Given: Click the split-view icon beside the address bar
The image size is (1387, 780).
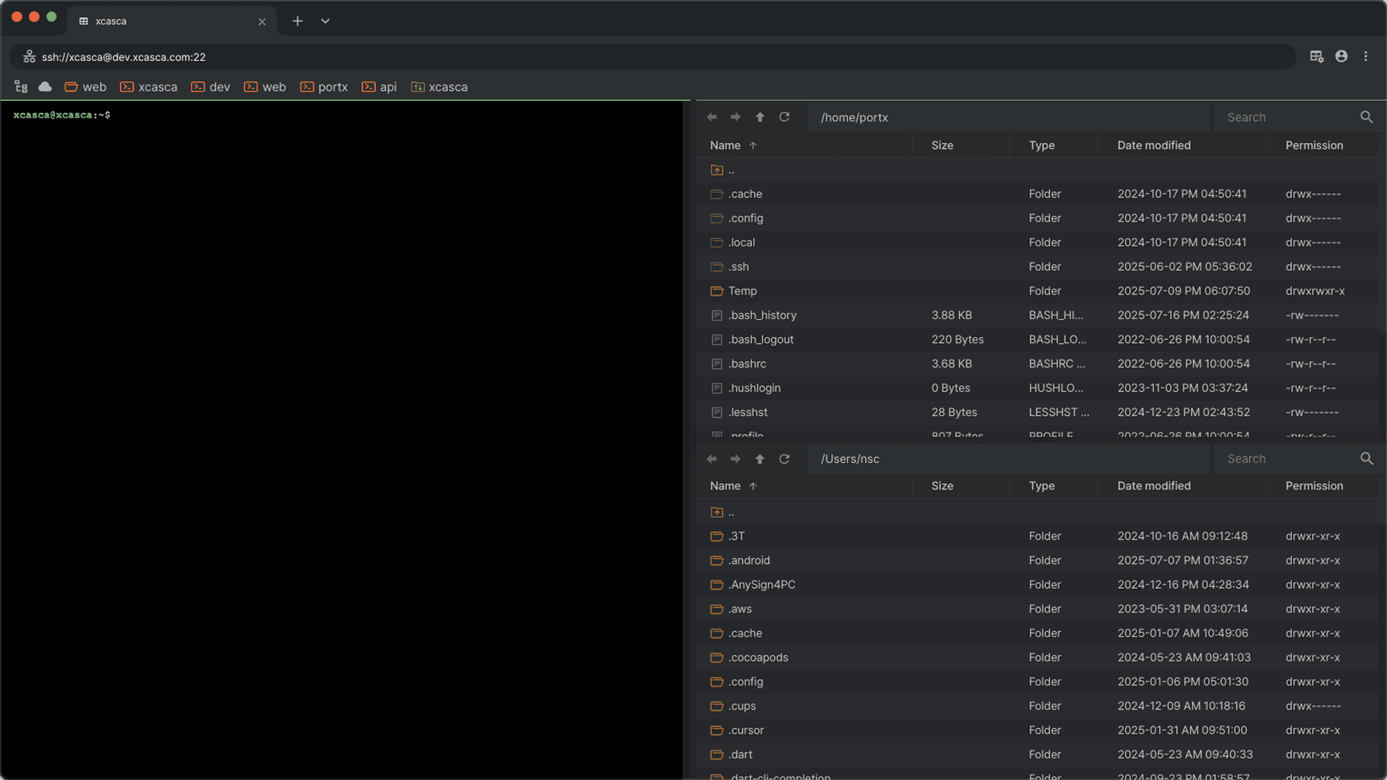Looking at the screenshot, I should pos(1316,56).
